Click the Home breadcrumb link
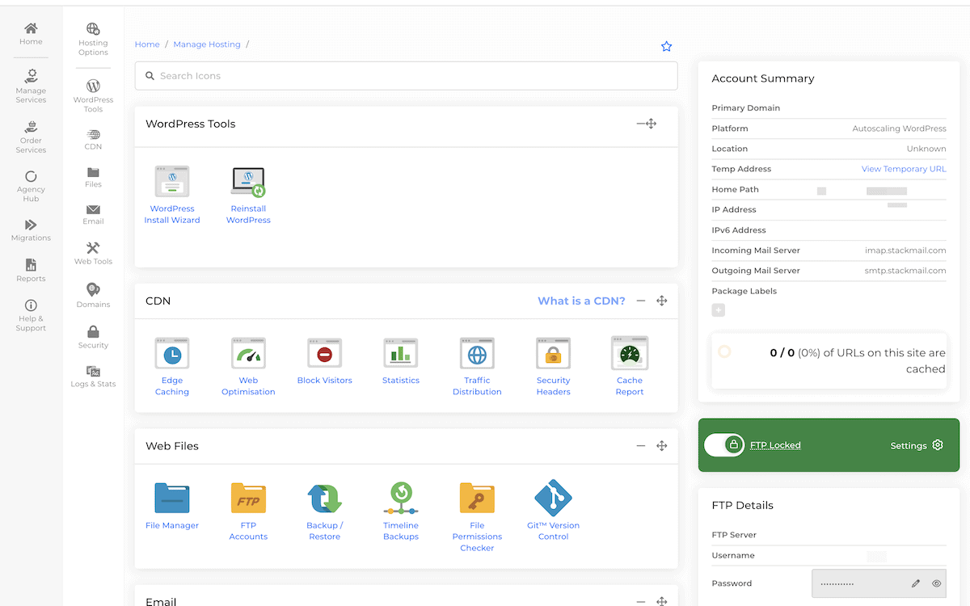The image size is (970, 606). pos(147,44)
